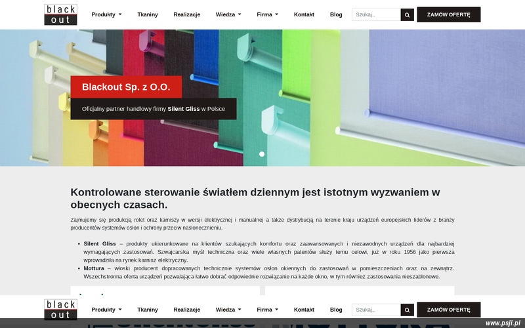Click the Silent Gliss partner caption on banner
525x328 pixels.
pos(154,109)
